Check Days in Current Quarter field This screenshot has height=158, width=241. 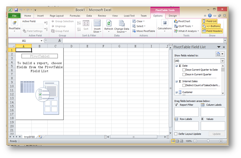pyautogui.click(x=184, y=74)
